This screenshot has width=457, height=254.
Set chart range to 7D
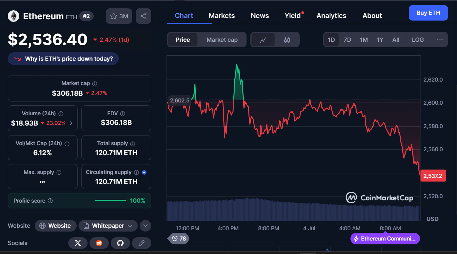[347, 40]
